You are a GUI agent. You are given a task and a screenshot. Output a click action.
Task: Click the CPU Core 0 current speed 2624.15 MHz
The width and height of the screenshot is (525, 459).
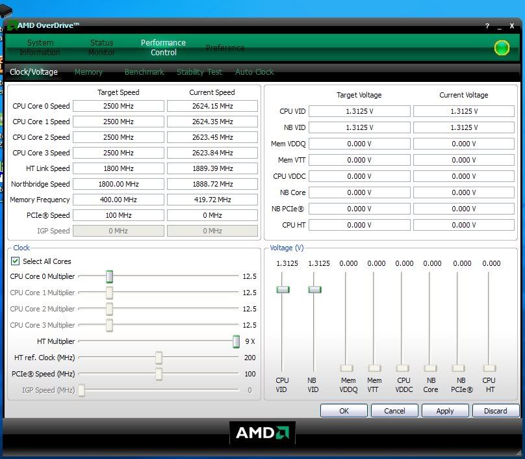(x=212, y=106)
